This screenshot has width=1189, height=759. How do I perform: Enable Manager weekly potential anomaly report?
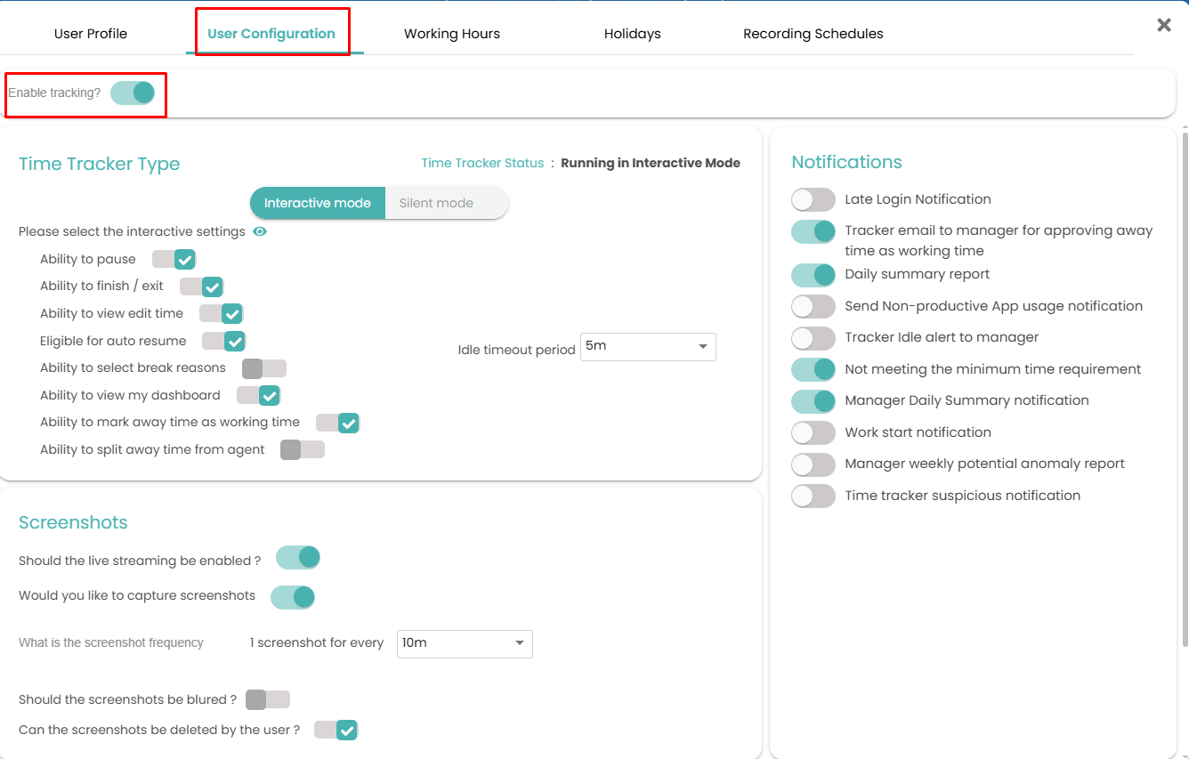click(x=813, y=464)
